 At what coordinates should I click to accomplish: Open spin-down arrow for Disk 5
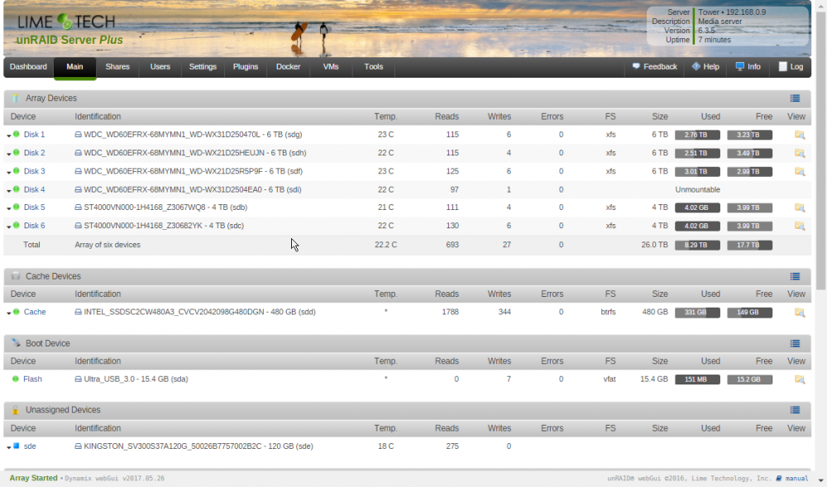point(9,208)
